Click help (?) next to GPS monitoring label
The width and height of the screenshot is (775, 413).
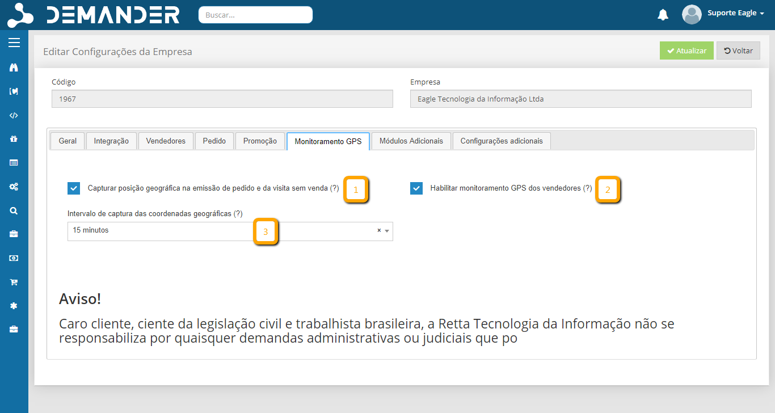(x=588, y=188)
